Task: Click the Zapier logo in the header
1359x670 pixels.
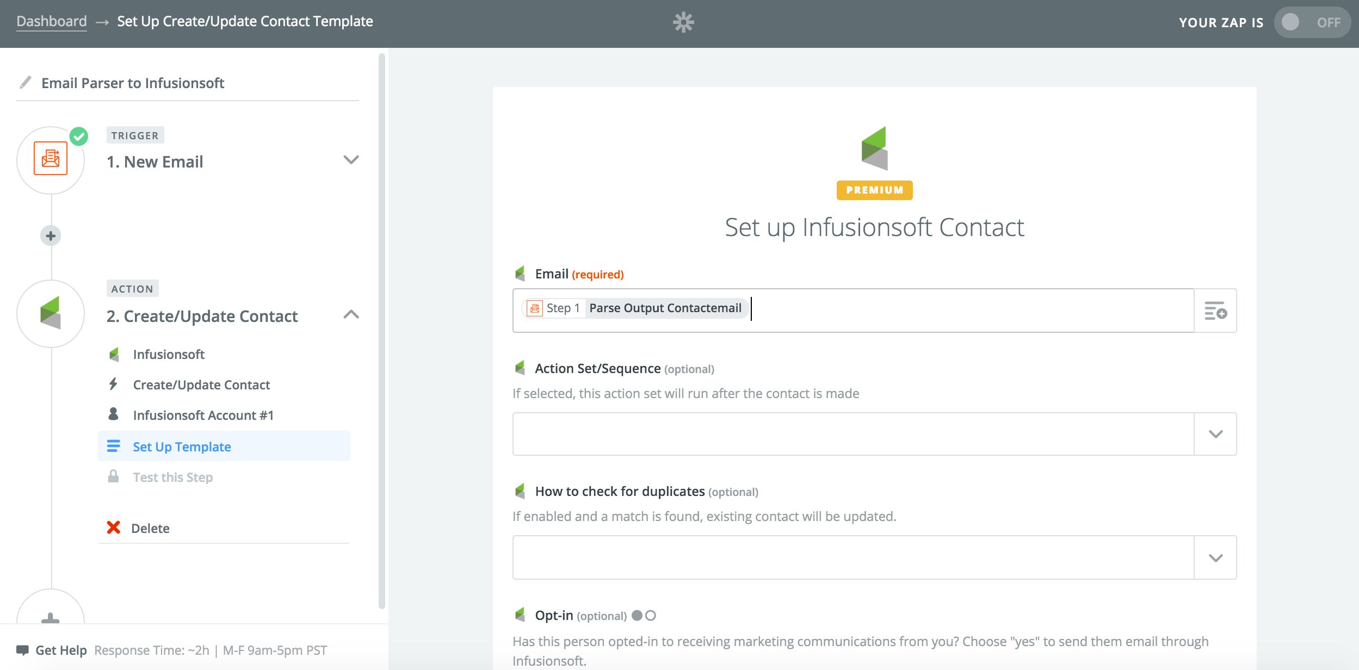Action: tap(683, 22)
